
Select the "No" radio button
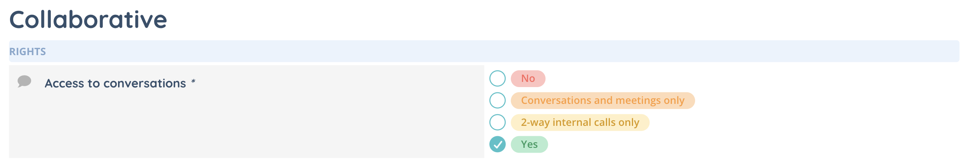497,79
